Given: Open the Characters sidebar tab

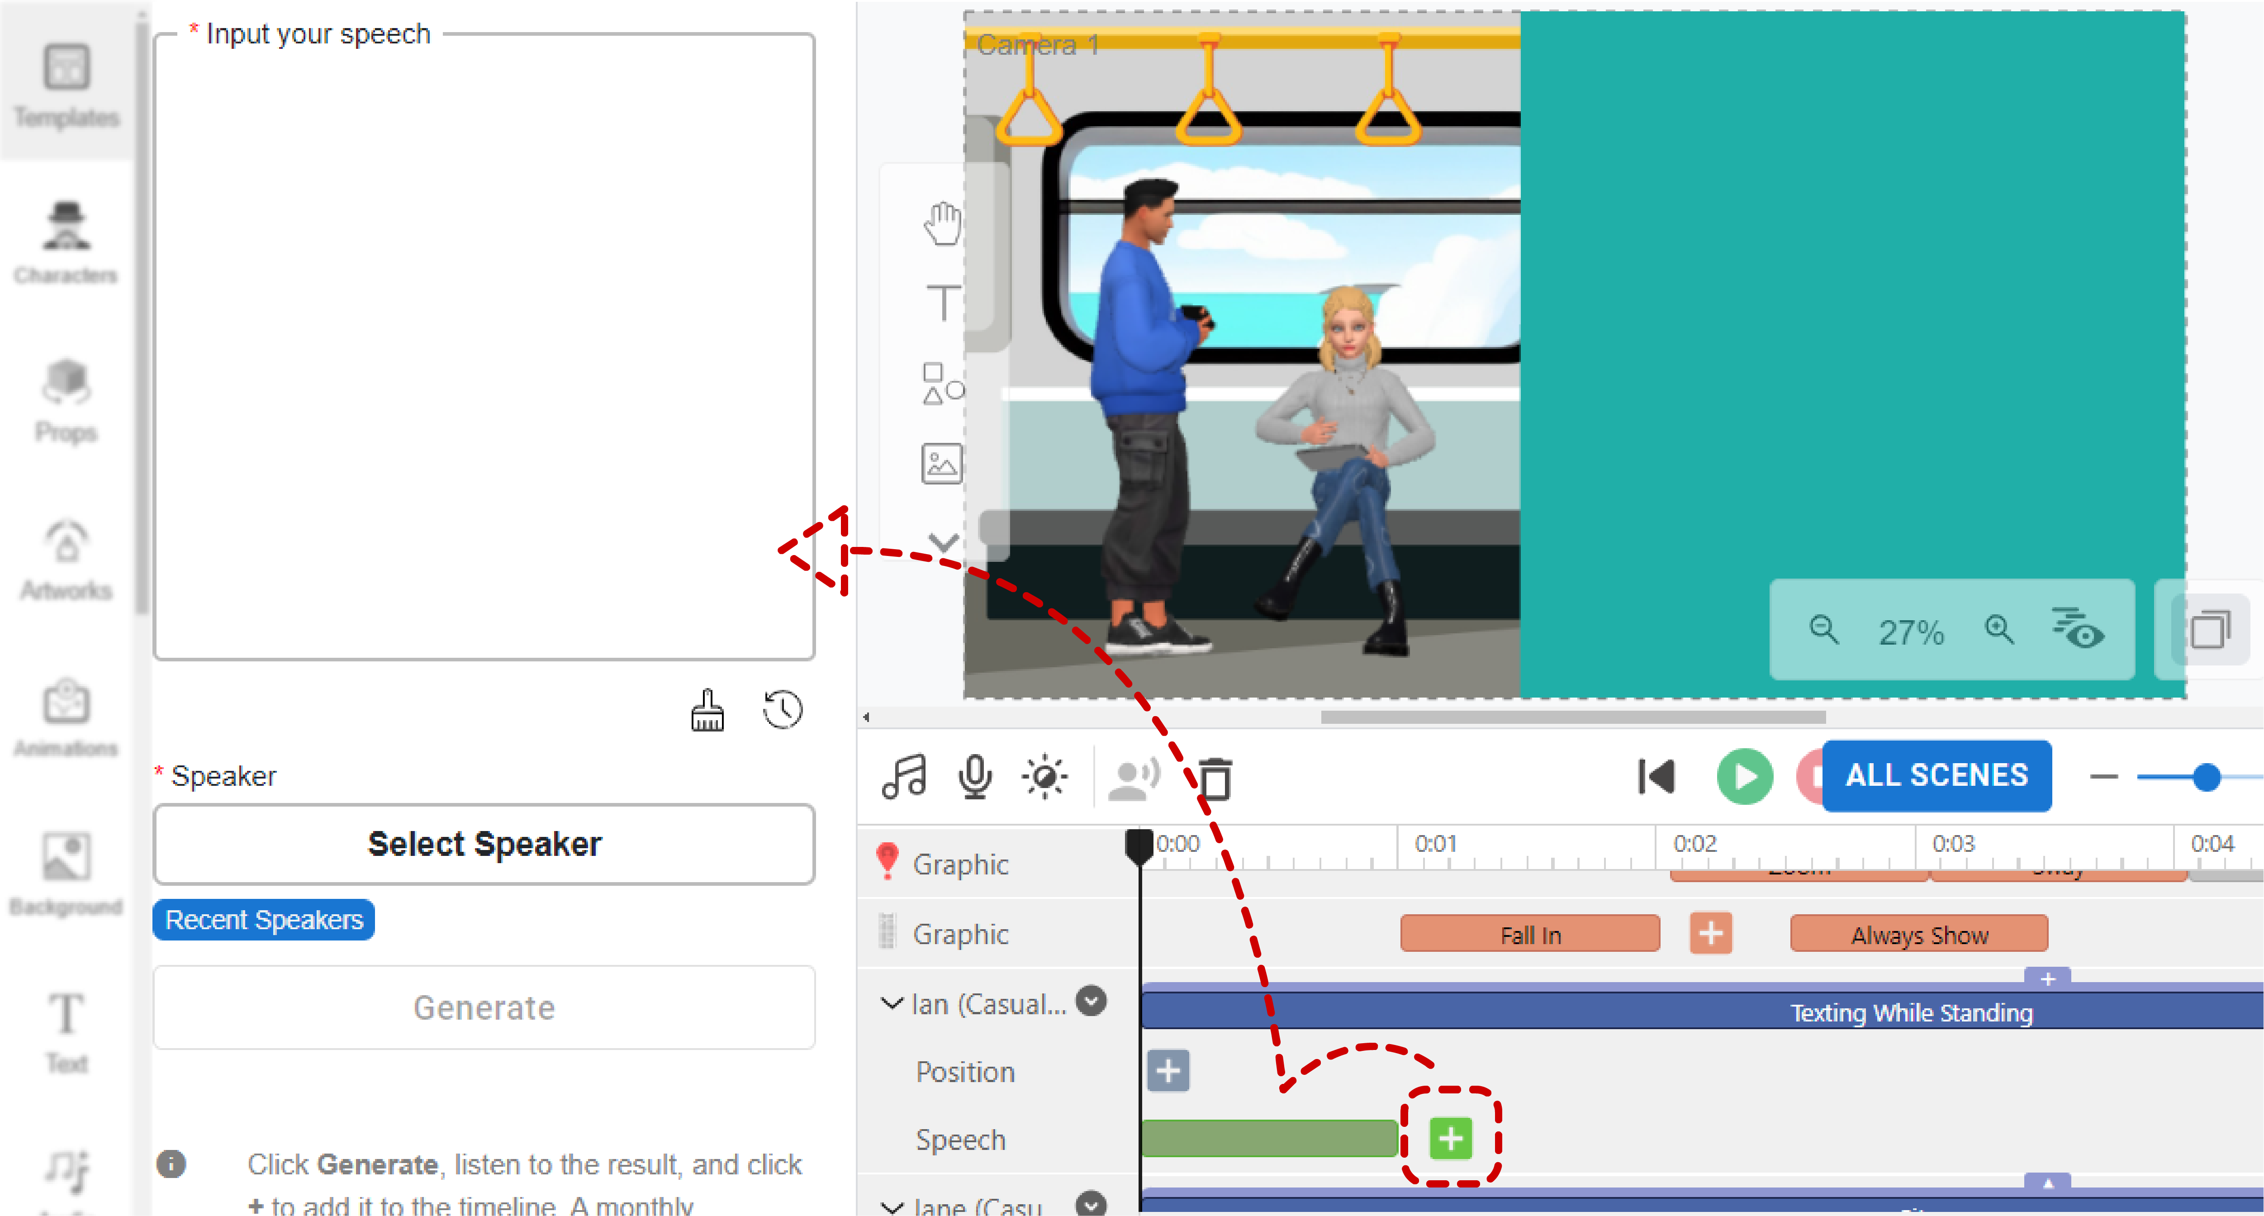Looking at the screenshot, I should 66,242.
